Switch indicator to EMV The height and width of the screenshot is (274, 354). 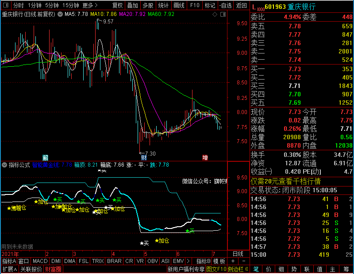pyautogui.click(x=178, y=261)
